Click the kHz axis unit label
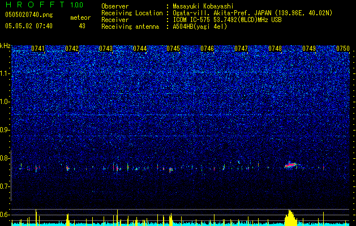The width and height of the screenshot is (356, 226). (x=5, y=46)
